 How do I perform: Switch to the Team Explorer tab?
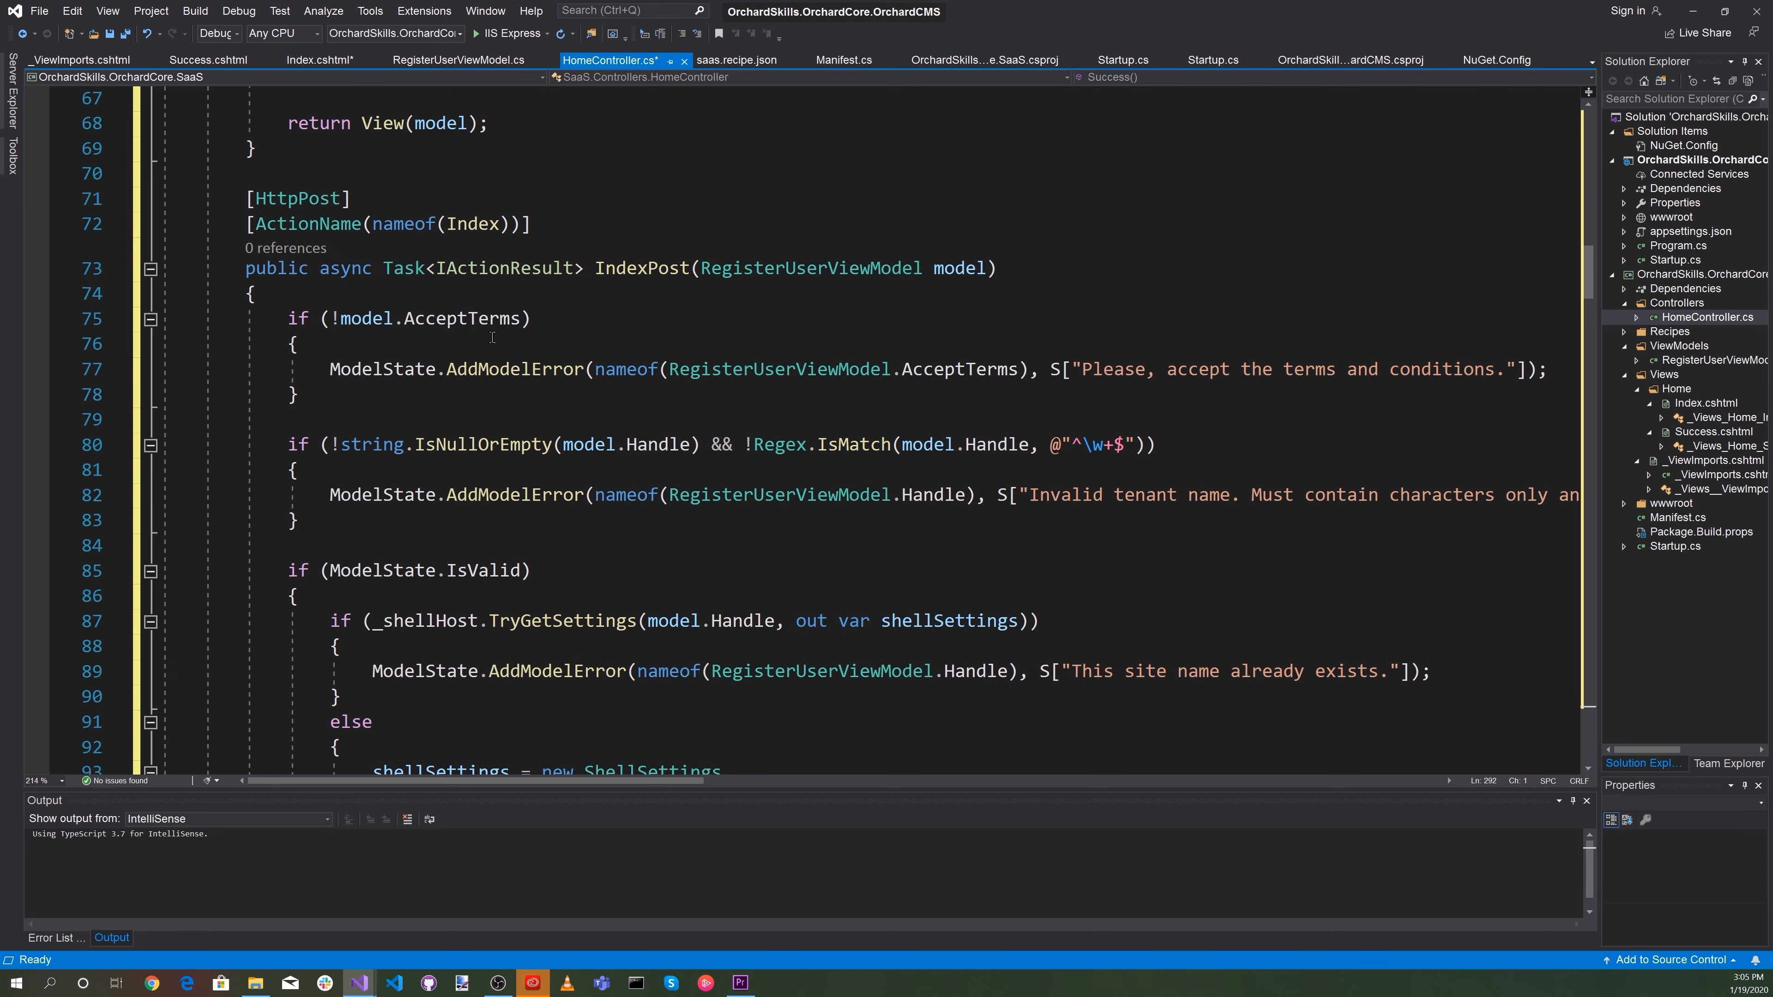(1729, 763)
